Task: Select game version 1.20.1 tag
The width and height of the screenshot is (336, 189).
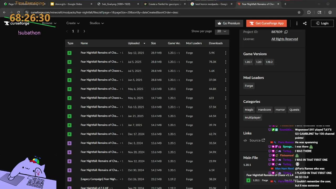Action: tap(248, 62)
